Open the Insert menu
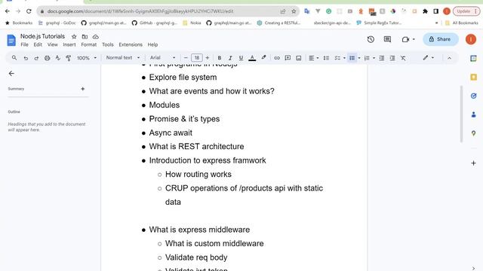483x271 pixels. click(x=69, y=44)
